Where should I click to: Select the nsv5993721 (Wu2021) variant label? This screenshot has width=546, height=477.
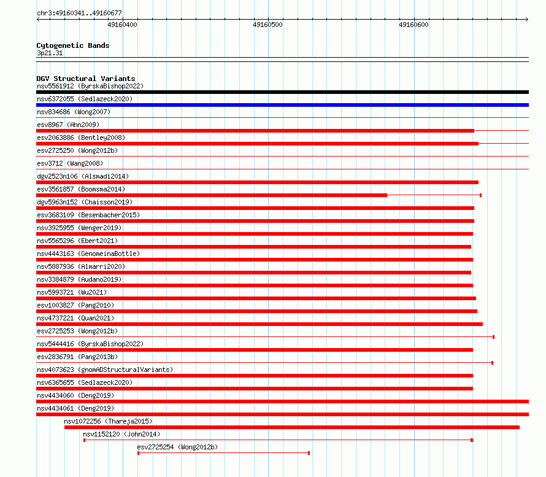pos(72,292)
